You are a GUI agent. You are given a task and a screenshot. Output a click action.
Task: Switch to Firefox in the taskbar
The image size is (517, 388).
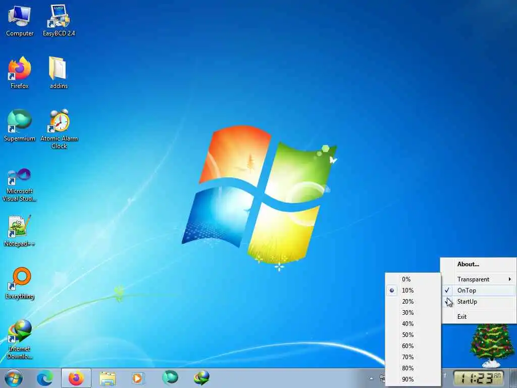[76, 378]
